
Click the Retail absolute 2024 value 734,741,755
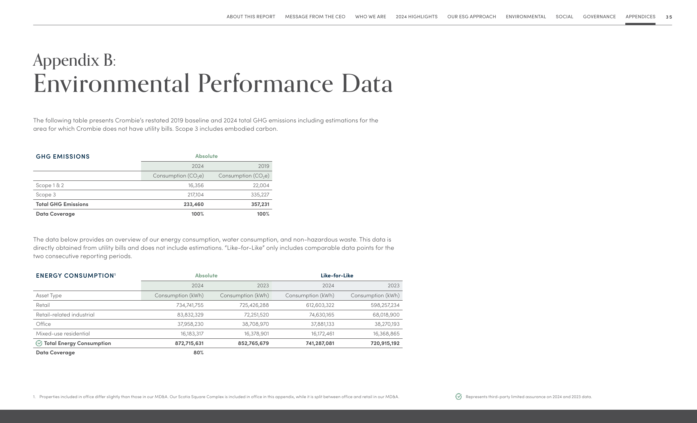click(x=190, y=305)
